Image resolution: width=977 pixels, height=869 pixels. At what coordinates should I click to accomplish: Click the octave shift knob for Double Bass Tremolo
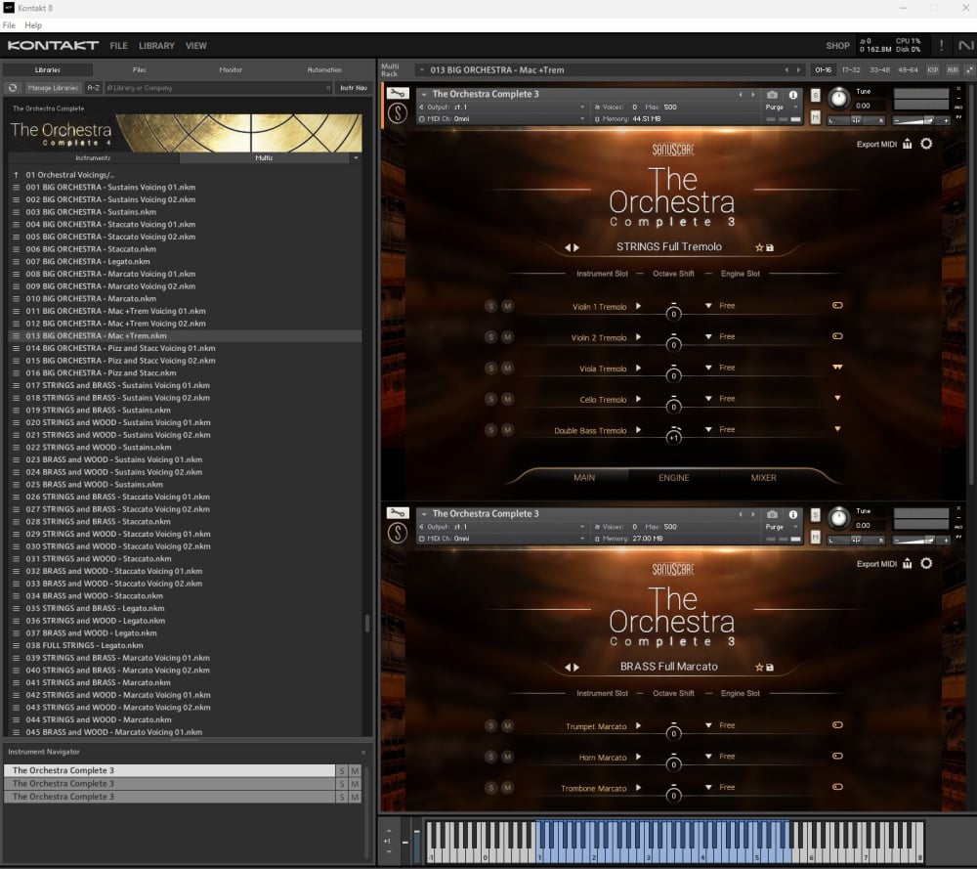(x=673, y=436)
